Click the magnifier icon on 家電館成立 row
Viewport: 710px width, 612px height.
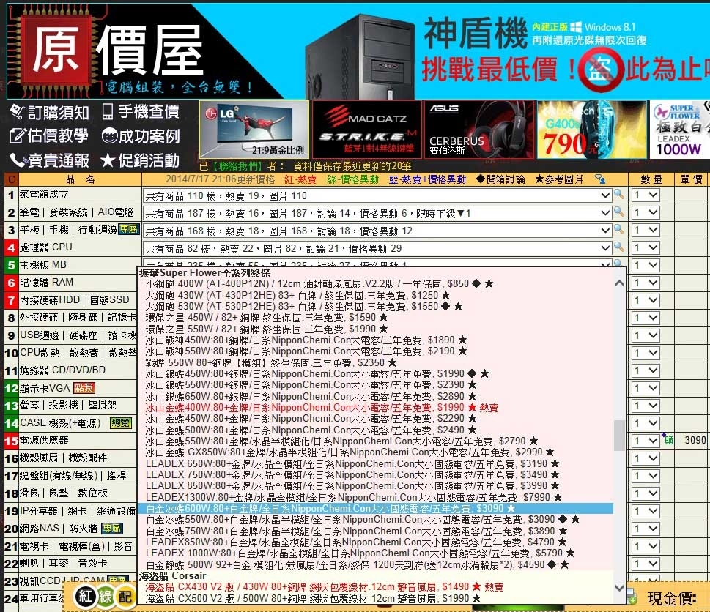coord(618,195)
